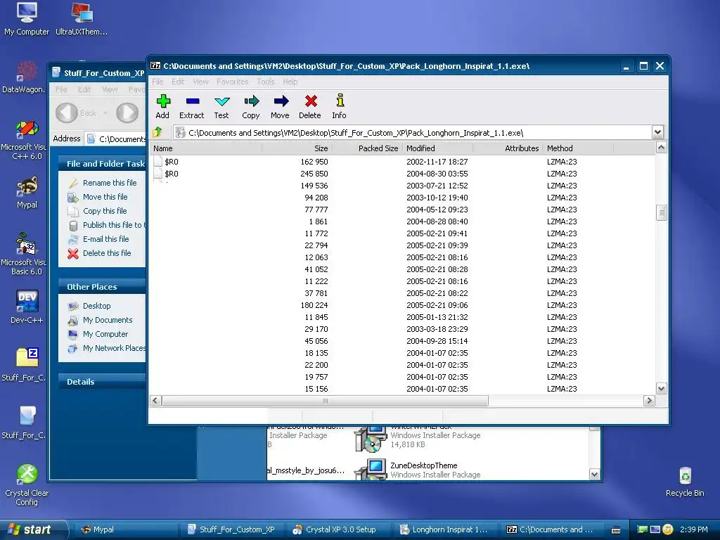Open the File menu in 7-Zip
The height and width of the screenshot is (540, 720).
click(157, 82)
